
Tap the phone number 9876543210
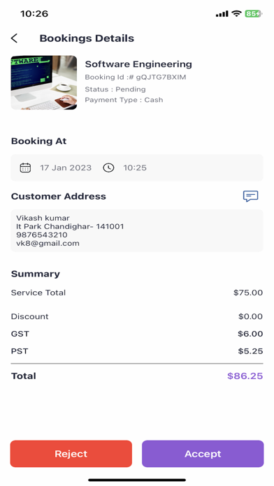[42, 235]
